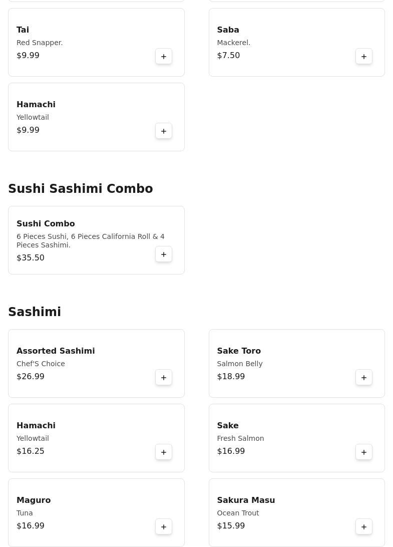Click the Sashimi section heading
Viewport: 393px width, 547px height.
pyautogui.click(x=35, y=312)
